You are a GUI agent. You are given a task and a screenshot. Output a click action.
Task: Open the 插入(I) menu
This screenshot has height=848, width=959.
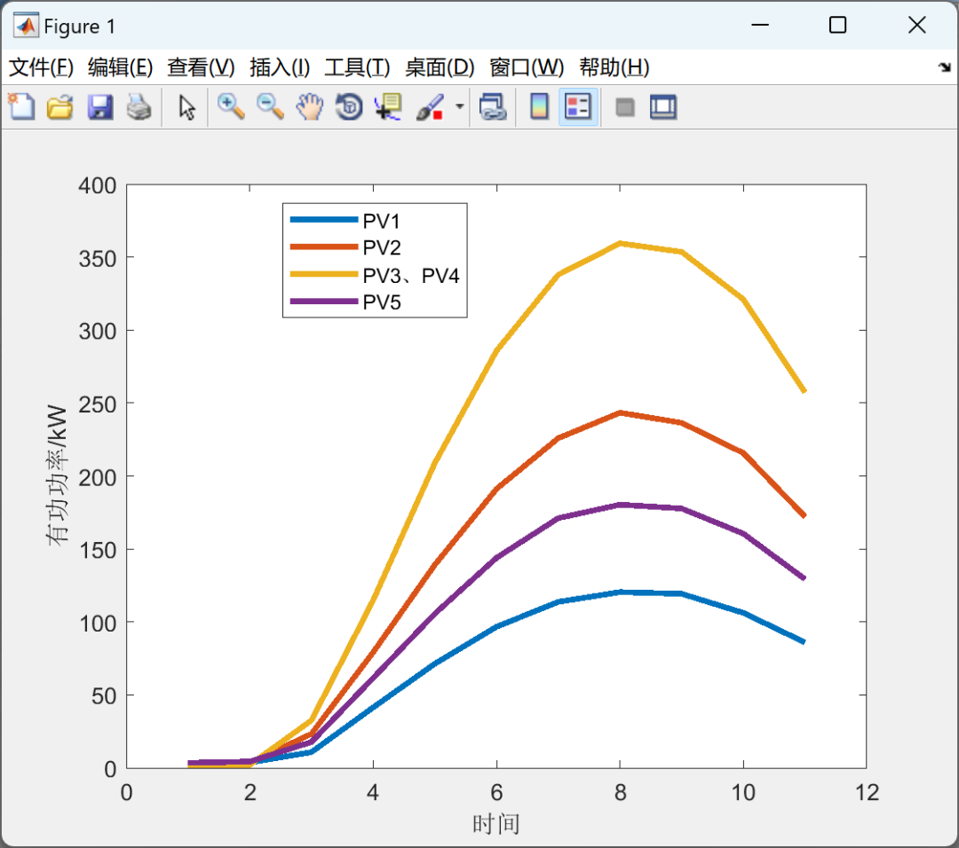[x=280, y=67]
